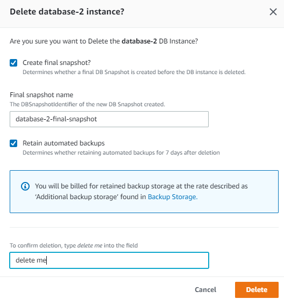Open the Backup Storage link

[173, 197]
